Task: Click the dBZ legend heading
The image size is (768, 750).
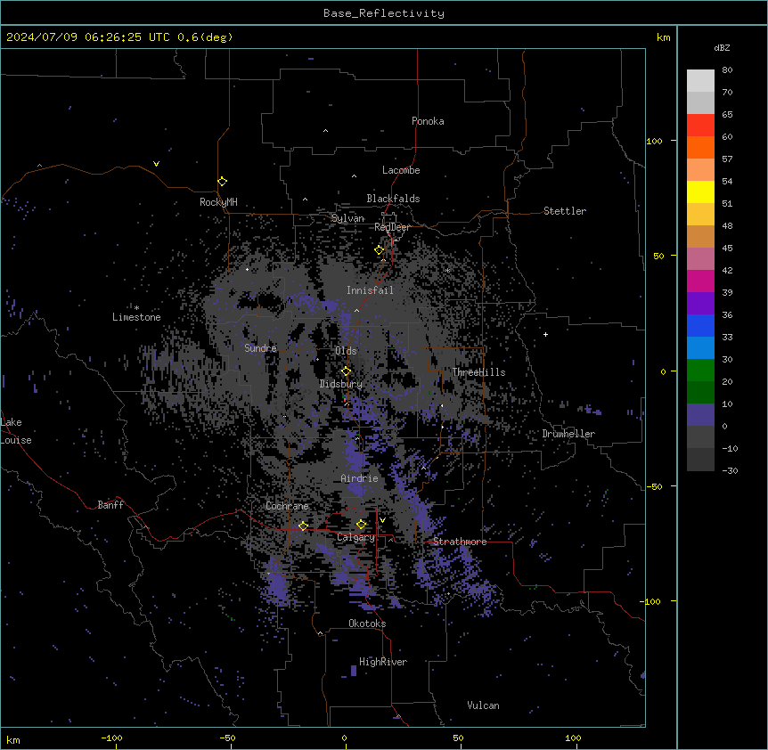Action: [x=722, y=48]
